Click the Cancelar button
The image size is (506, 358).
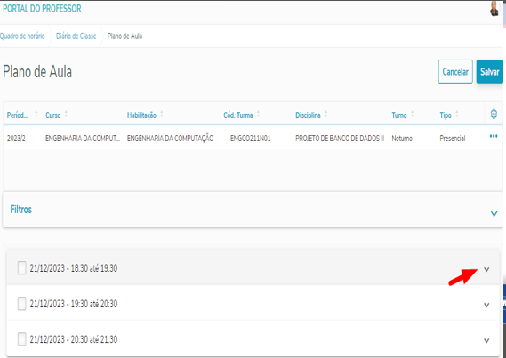455,72
